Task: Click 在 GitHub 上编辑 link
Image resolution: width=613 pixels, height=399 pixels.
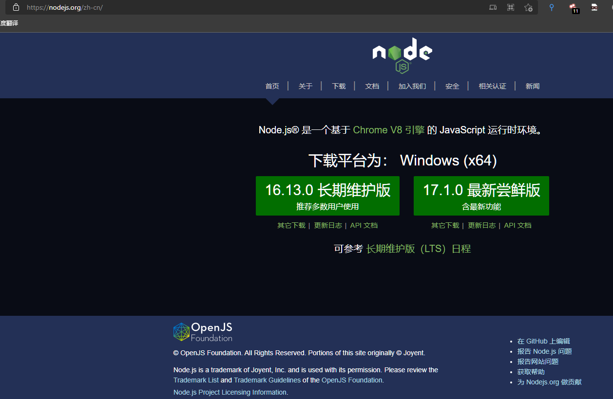Action: point(543,341)
